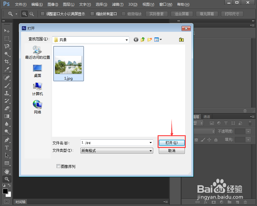
Task: Select the Pen tool
Action: point(7,140)
